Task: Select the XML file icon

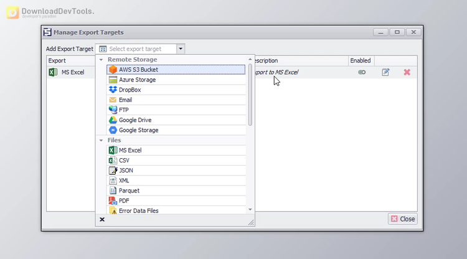Action: point(113,181)
